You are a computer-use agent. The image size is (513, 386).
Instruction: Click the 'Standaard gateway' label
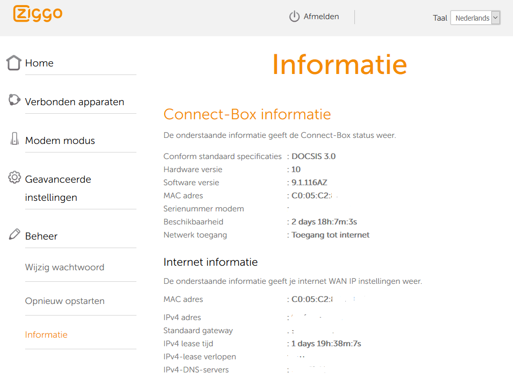[198, 330]
